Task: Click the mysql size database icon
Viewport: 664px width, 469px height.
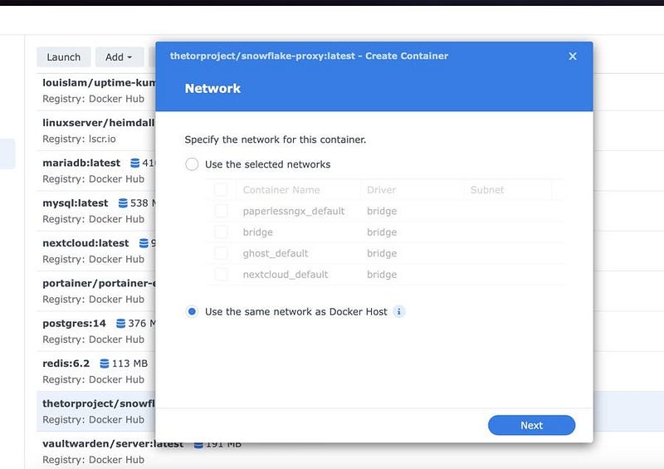Action: 123,203
